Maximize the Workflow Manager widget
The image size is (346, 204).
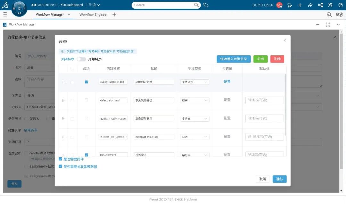328,24
